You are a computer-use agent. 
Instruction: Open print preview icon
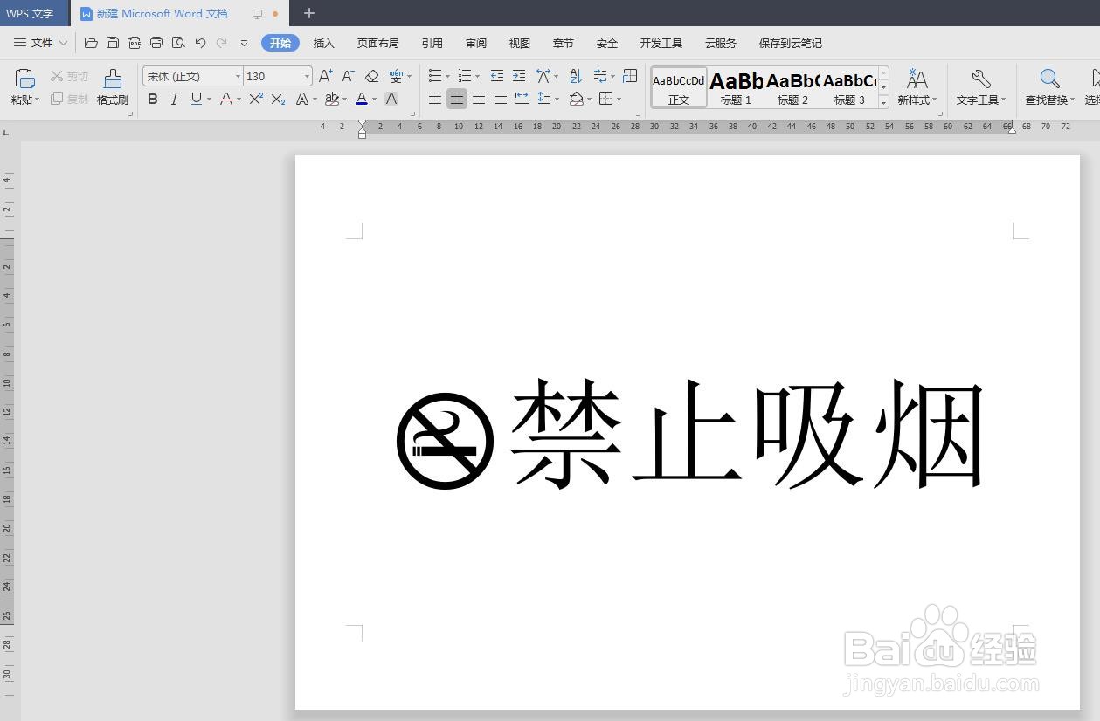178,43
